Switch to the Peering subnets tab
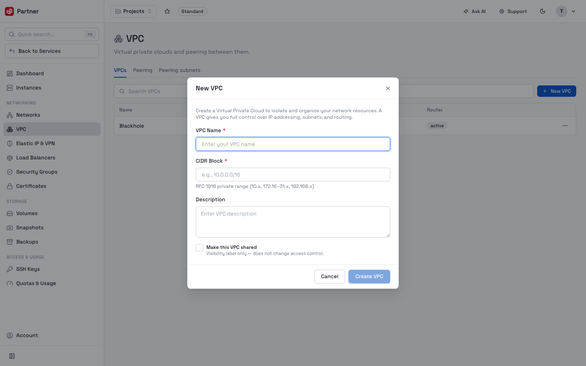 click(x=179, y=70)
